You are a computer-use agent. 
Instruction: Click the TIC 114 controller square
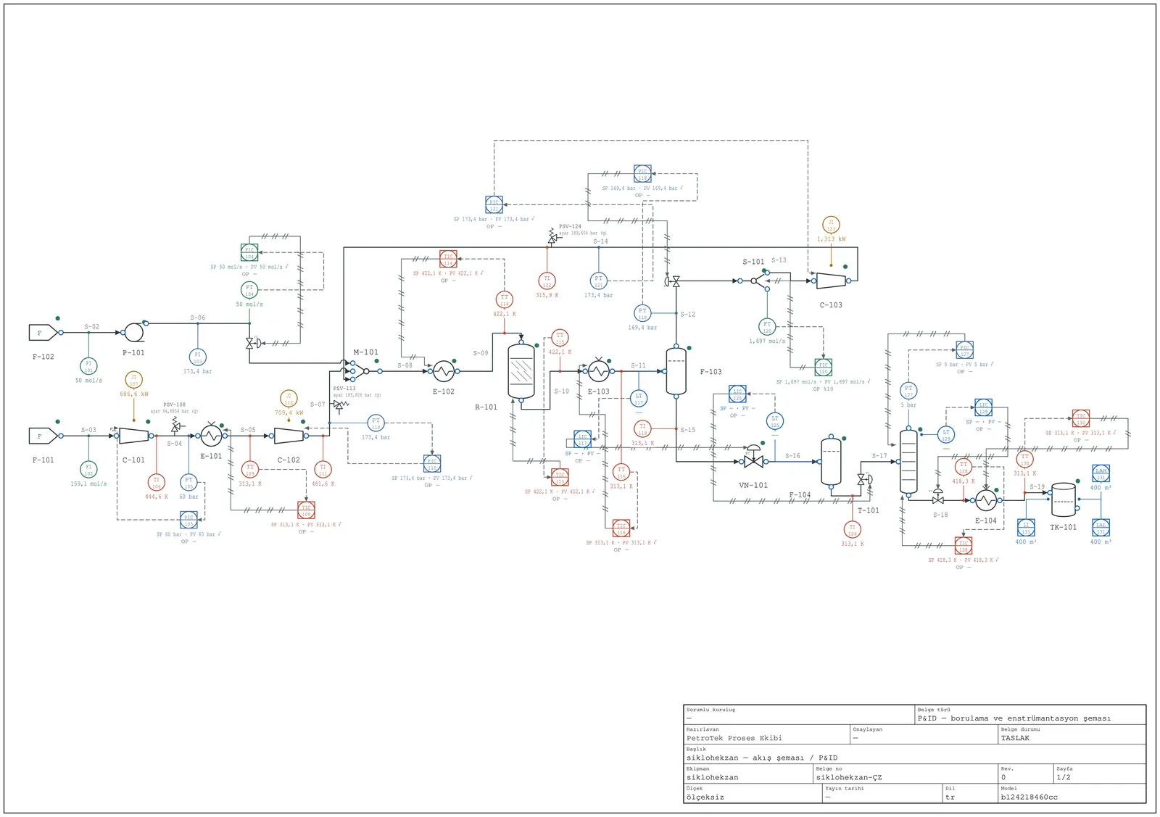point(448,259)
